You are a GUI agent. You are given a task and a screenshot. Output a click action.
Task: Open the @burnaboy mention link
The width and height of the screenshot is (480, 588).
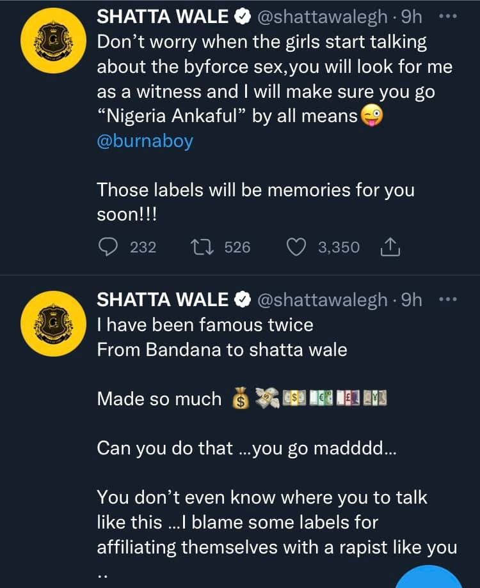[145, 141]
